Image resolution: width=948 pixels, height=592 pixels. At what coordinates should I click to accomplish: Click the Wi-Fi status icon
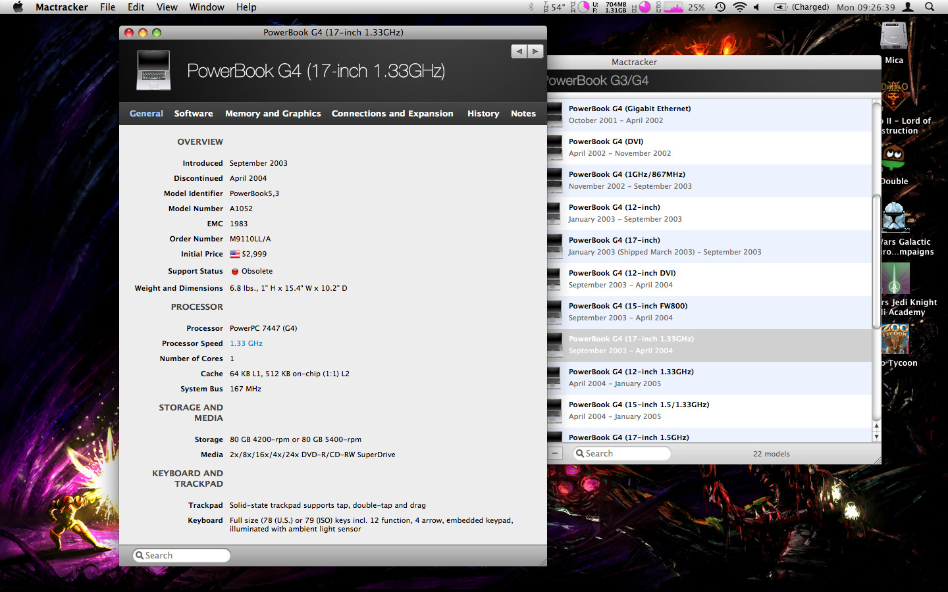740,7
